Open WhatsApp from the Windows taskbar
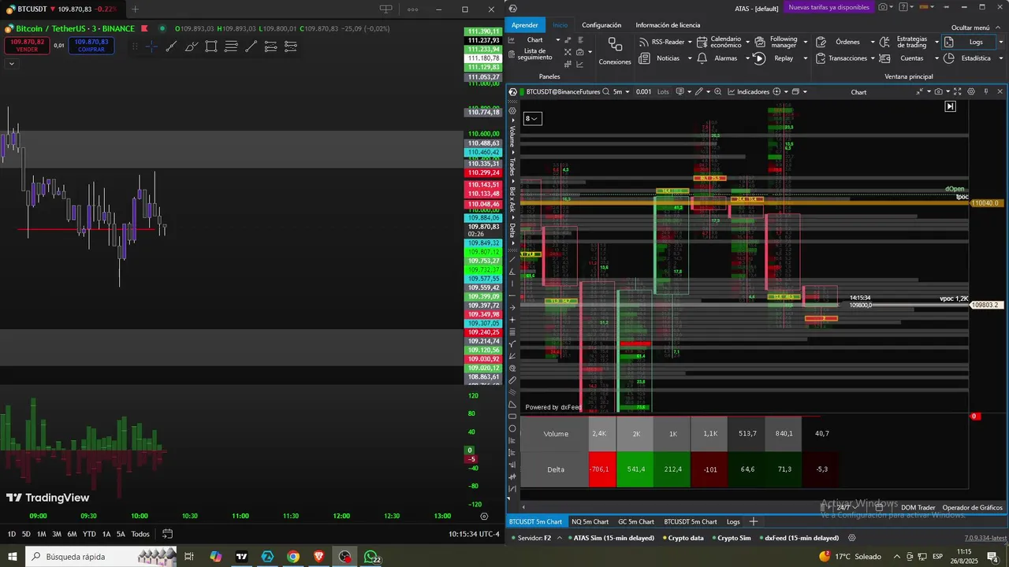The image size is (1009, 567). click(x=370, y=557)
